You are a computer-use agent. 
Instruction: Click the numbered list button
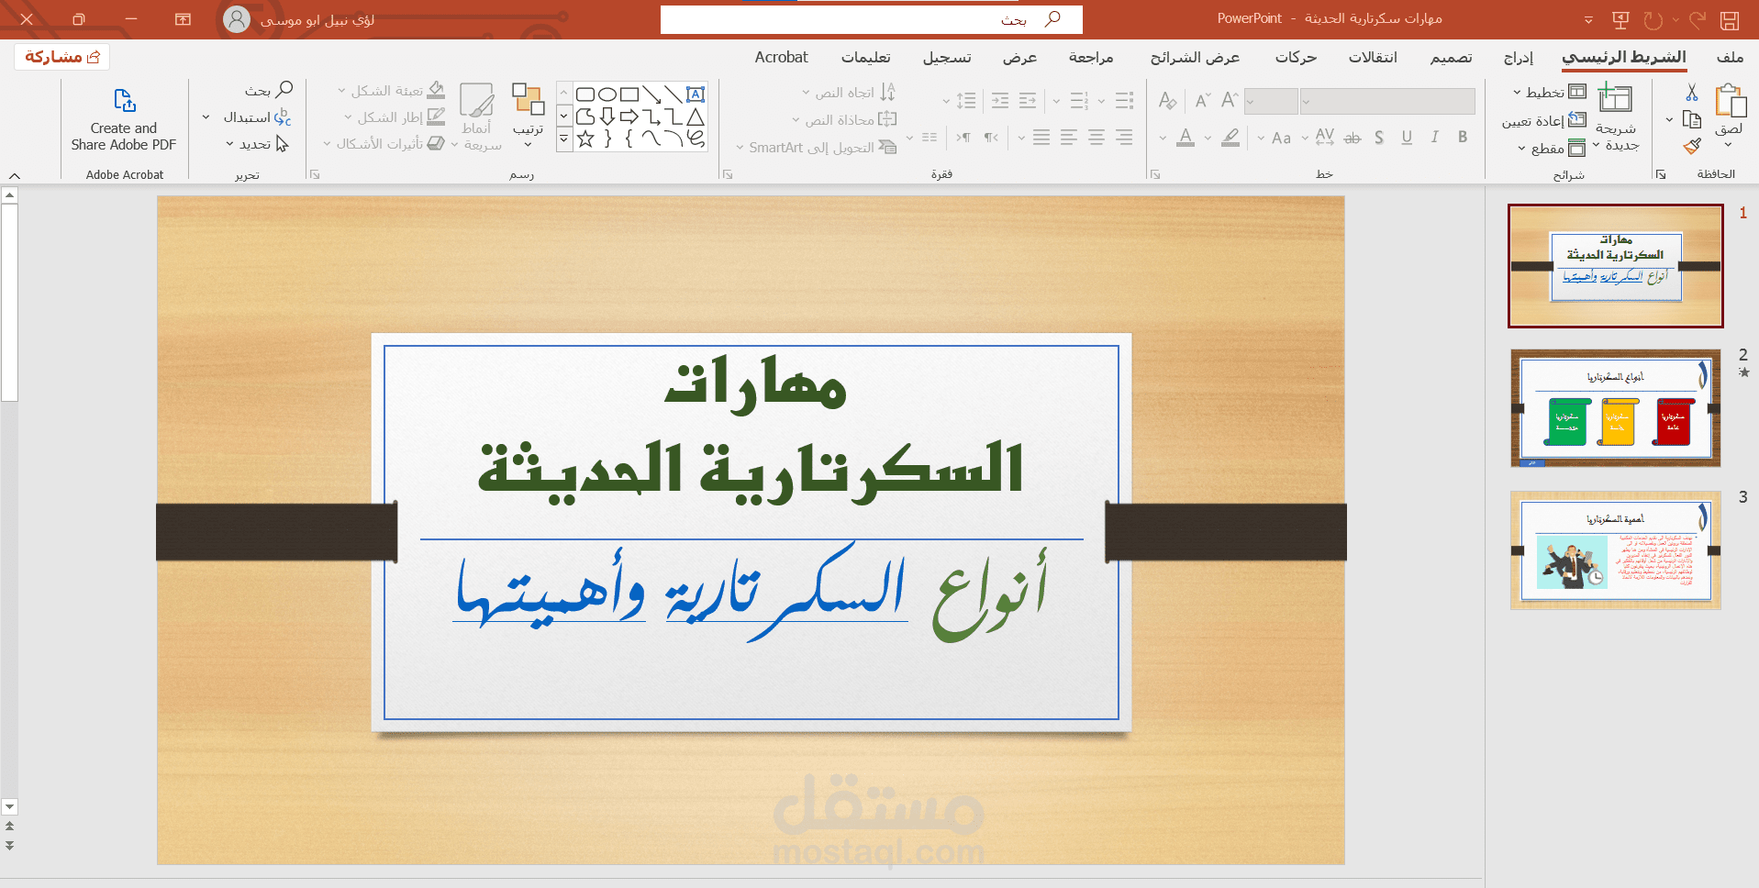[1079, 100]
